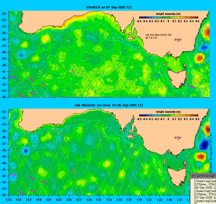Click the terminal window's left scrollbar
Viewport: 216px width, 204px height.
192,192
